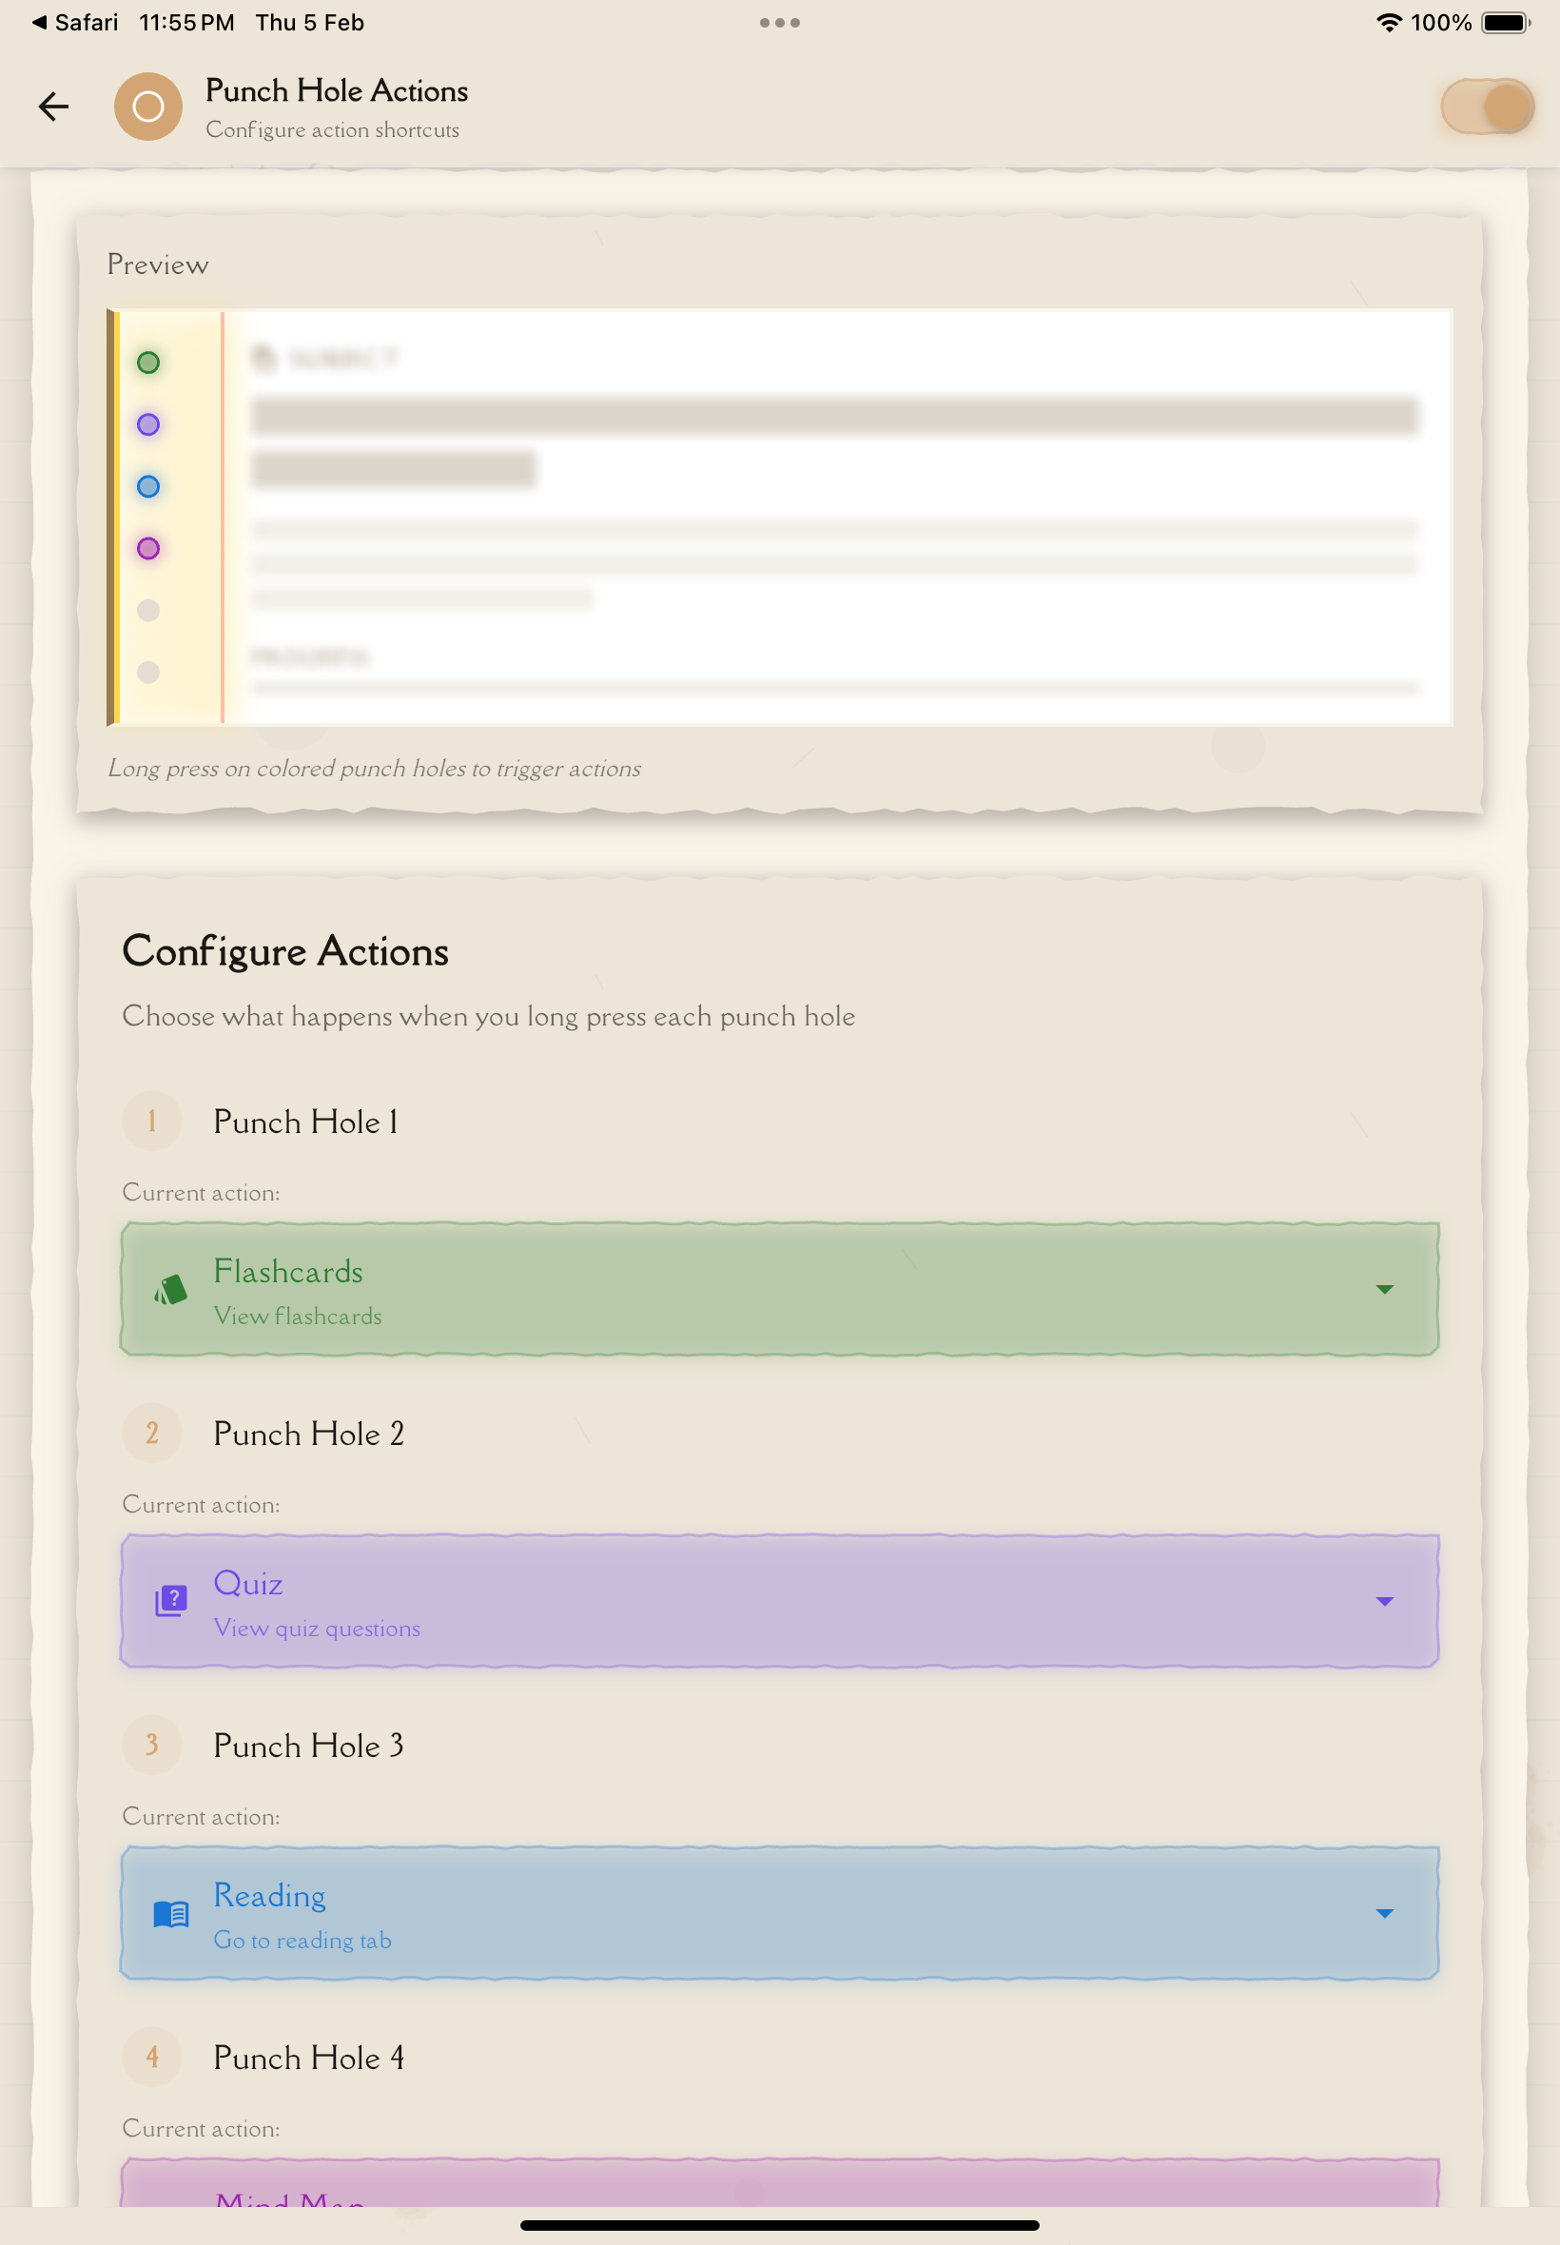Tap the orange punch hole circle icon
The height and width of the screenshot is (2245, 1560).
[147, 106]
